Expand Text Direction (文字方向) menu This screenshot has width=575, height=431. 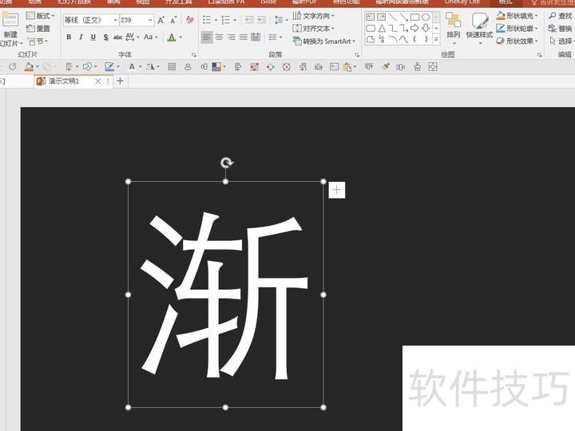tap(314, 16)
